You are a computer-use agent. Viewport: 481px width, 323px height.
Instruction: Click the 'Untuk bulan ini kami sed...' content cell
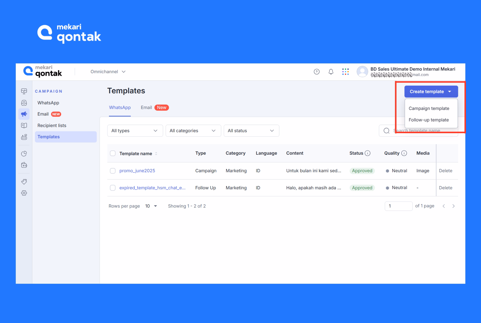[314, 171]
